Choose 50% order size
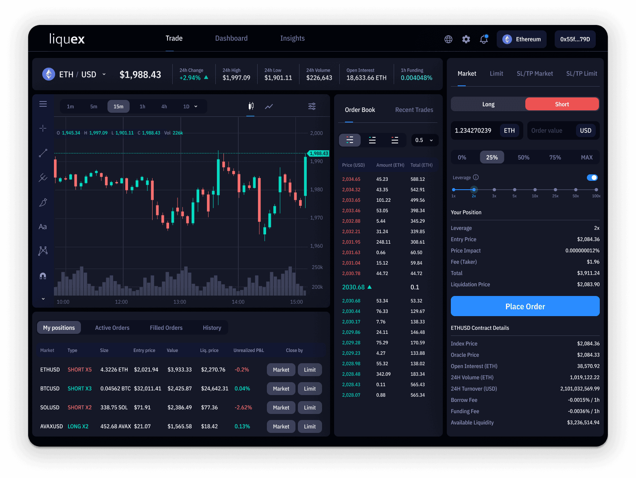The height and width of the screenshot is (478, 636). (x=524, y=157)
